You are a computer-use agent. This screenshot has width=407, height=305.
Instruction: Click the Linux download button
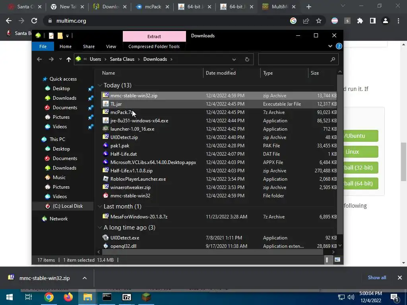tap(361, 152)
